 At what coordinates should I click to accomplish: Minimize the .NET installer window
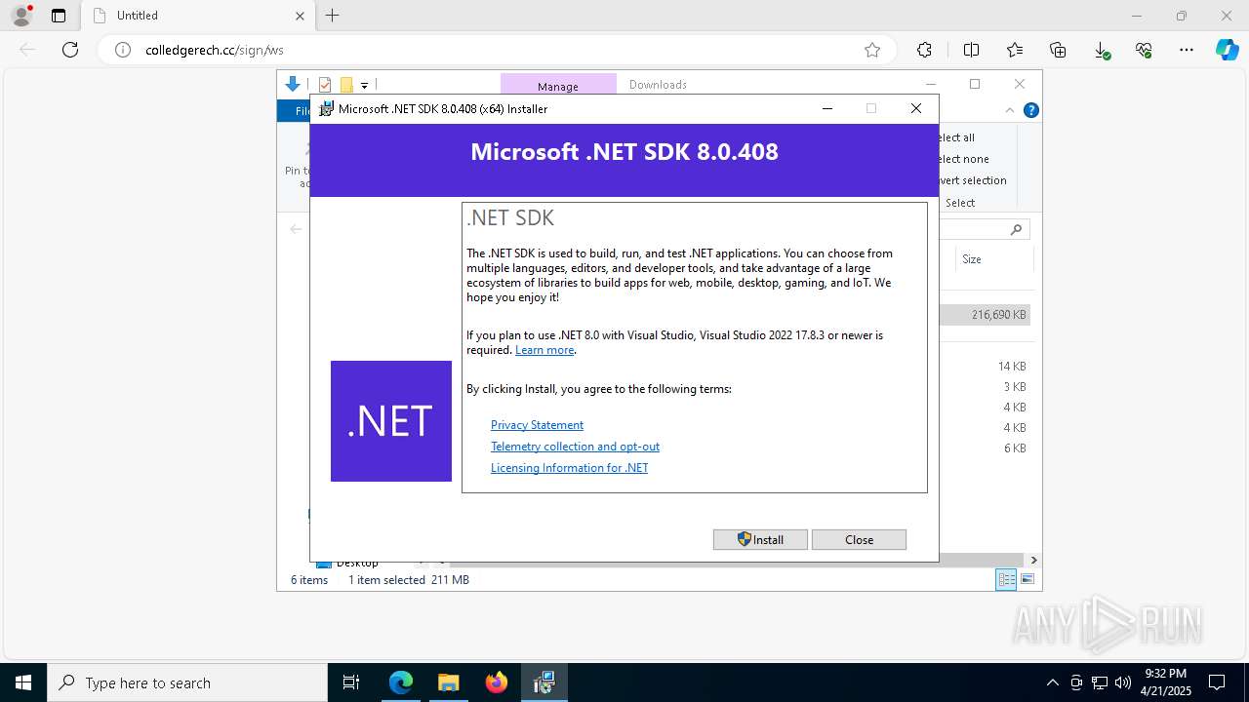pyautogui.click(x=827, y=108)
